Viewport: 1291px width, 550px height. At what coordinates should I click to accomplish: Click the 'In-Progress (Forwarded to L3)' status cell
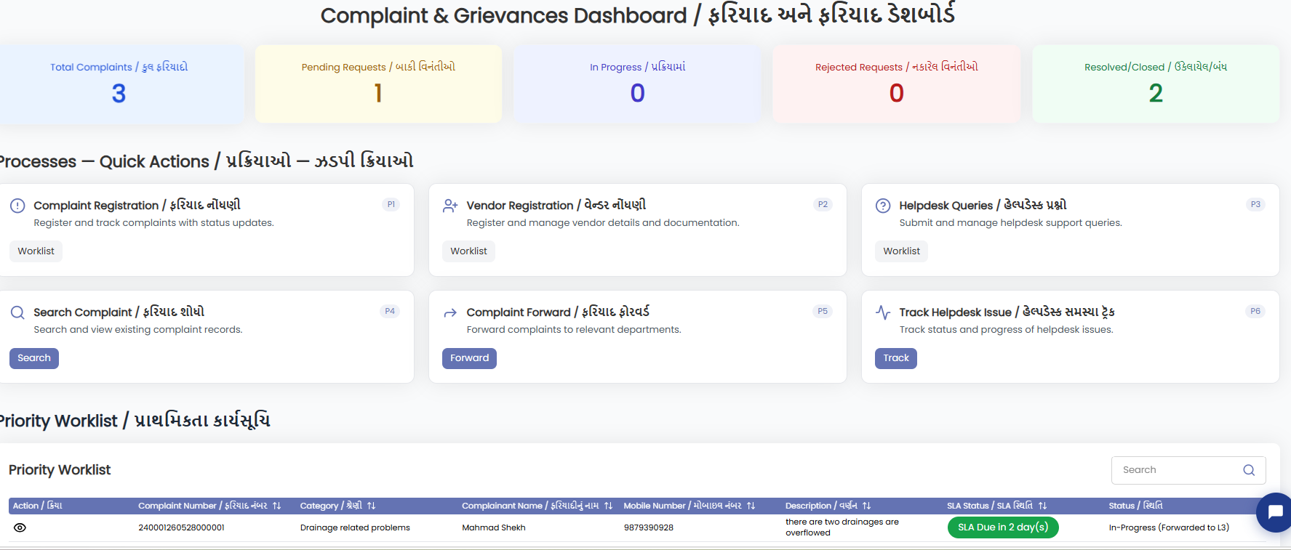[x=1169, y=528]
